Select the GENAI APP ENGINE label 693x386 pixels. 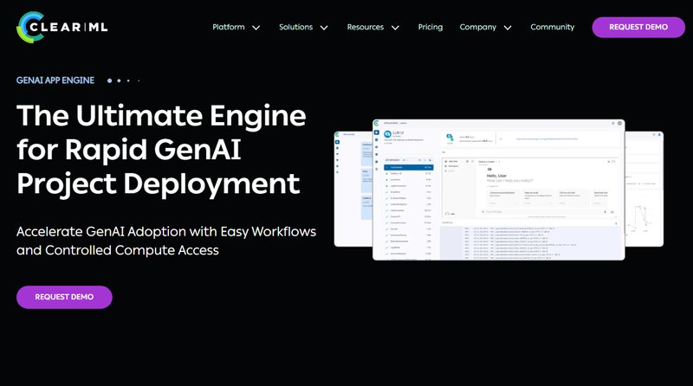click(x=56, y=80)
